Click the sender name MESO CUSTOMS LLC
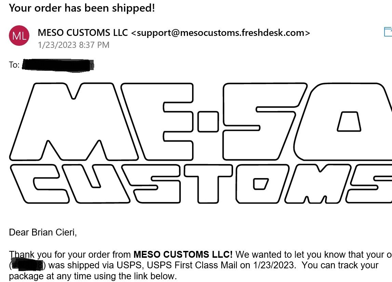 (83, 32)
